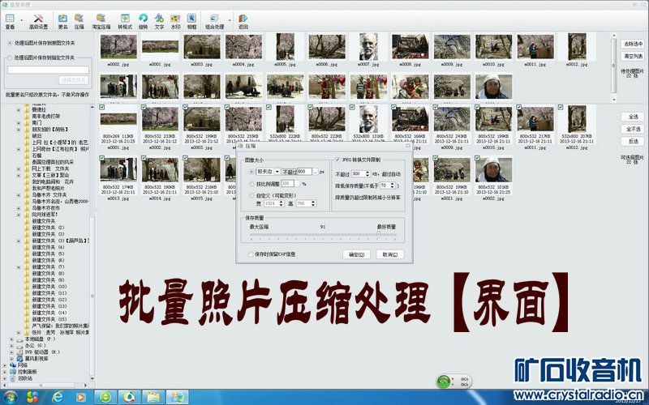Open the file explorer folder taskbar icon
Image resolution: width=649 pixels, height=405 pixels.
(153, 398)
